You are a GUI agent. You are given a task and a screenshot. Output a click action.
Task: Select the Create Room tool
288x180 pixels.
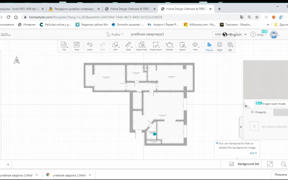pos(155,46)
